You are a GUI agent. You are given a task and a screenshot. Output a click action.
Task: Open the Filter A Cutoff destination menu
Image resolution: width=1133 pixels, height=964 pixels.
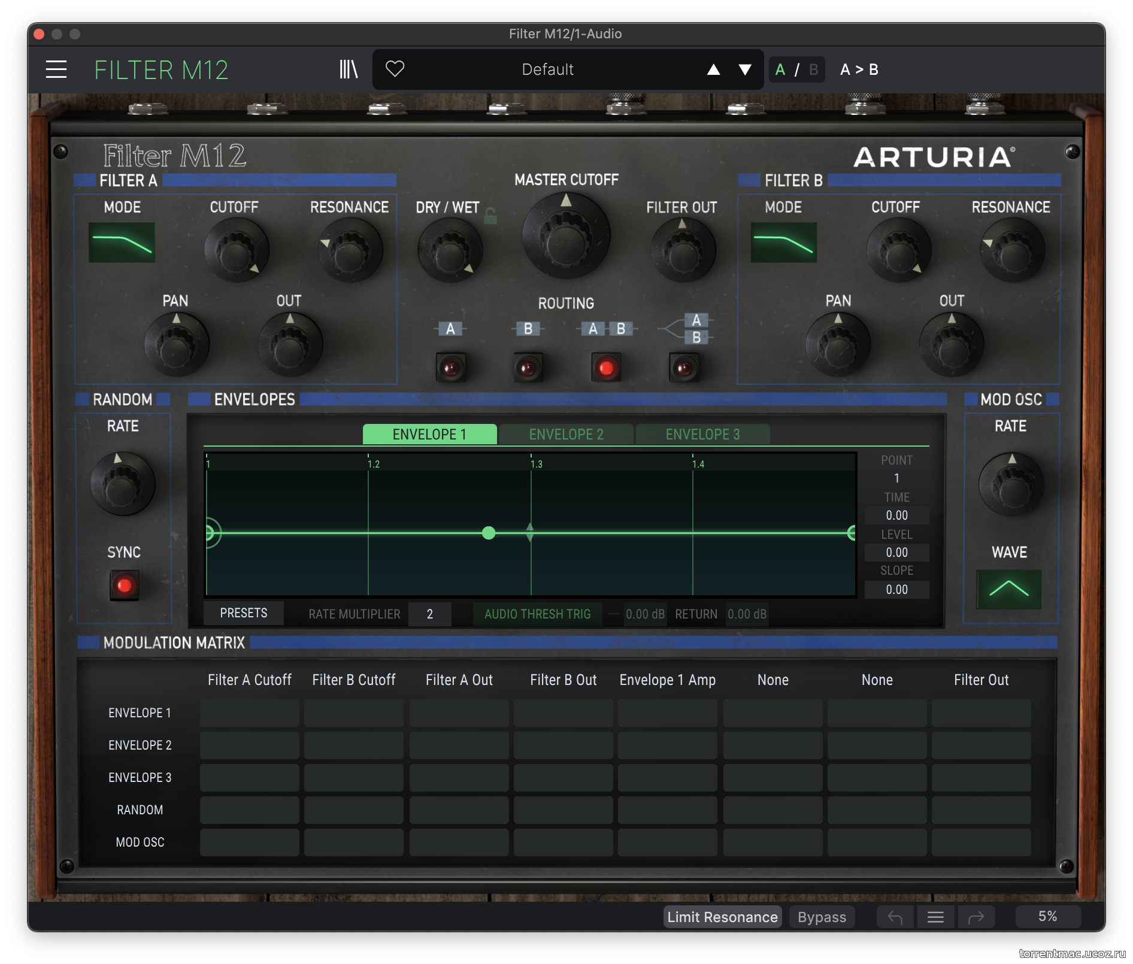point(250,680)
